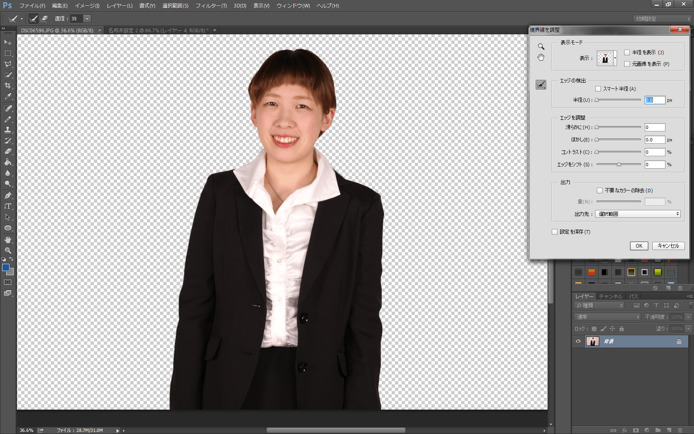694x434 pixels.
Task: Click the Zoom tool in Refine Edge dialog
Action: [x=541, y=47]
